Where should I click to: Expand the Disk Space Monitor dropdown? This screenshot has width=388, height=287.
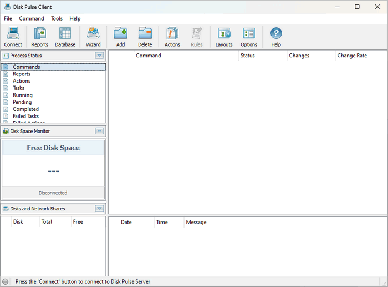tap(99, 131)
